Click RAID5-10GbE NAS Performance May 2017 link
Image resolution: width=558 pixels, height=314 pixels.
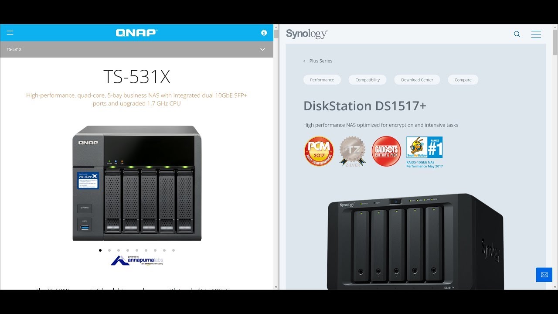click(425, 164)
